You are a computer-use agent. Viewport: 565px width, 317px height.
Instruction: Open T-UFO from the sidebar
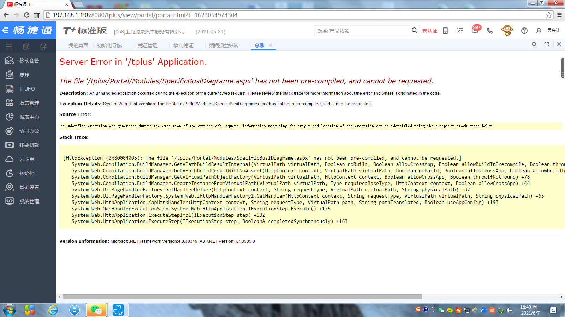click(28, 89)
